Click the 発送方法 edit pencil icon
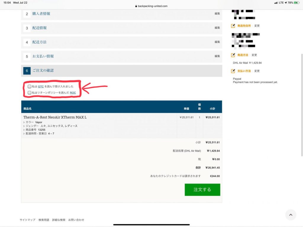This screenshot has height=227, width=303. coord(233,55)
